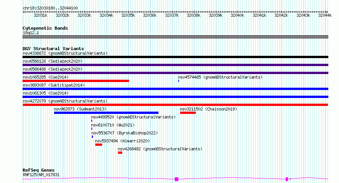
Task: Open the nsv1065285 (Coe2014) red bar
Action: [76, 81]
